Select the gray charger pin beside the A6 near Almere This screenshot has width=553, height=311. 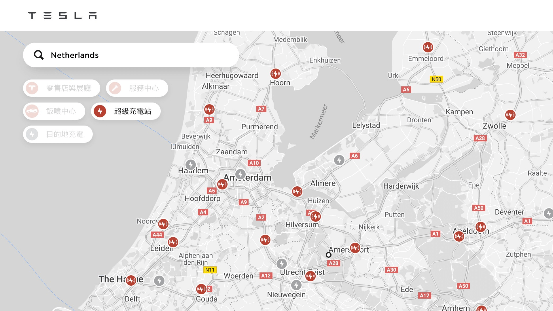point(339,160)
